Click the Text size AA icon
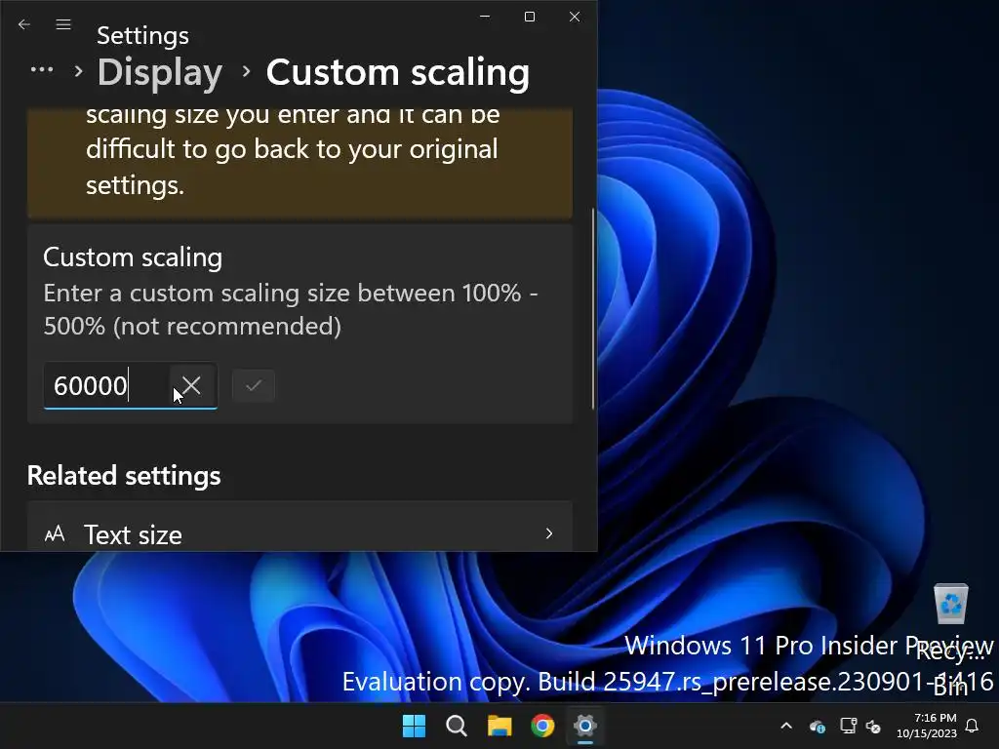The image size is (999, 749). point(55,533)
